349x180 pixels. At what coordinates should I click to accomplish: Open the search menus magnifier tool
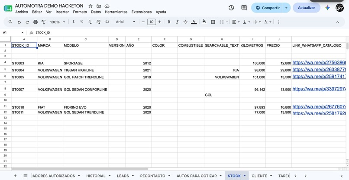(10, 22)
